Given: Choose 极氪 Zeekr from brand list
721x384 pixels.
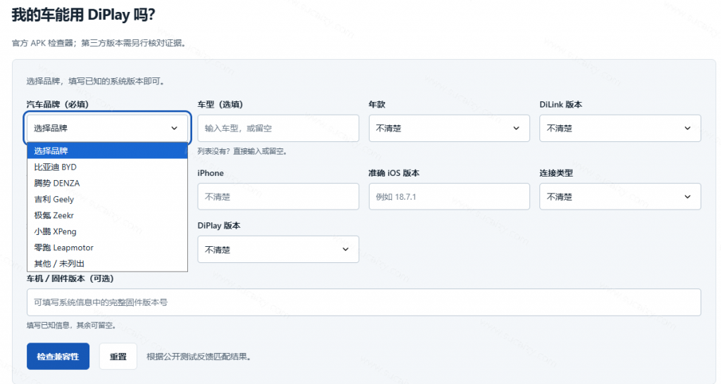Looking at the screenshot, I should (x=107, y=215).
